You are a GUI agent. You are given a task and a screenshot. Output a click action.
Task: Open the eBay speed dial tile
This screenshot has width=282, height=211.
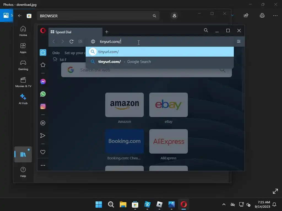[169, 105]
